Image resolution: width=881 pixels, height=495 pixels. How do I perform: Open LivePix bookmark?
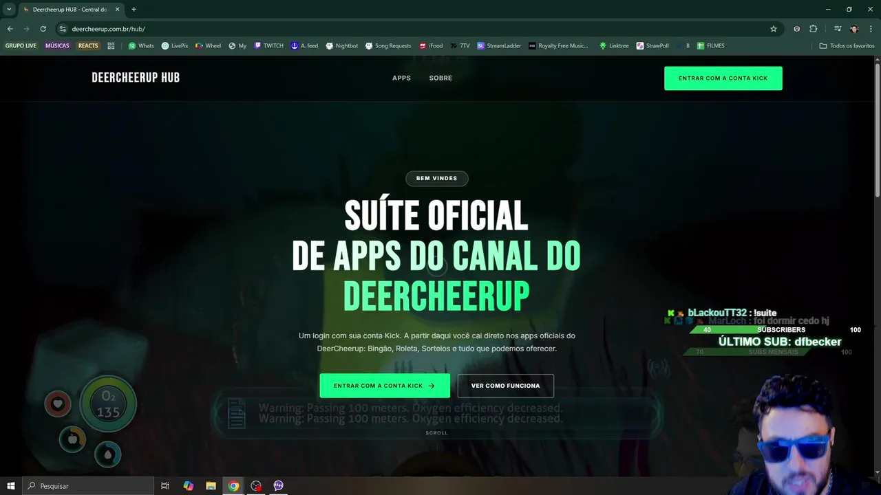click(175, 46)
